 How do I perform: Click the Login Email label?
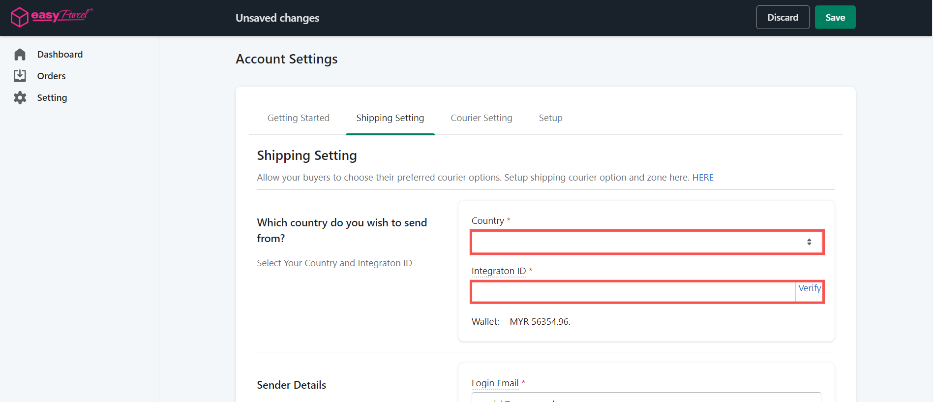[x=495, y=383]
